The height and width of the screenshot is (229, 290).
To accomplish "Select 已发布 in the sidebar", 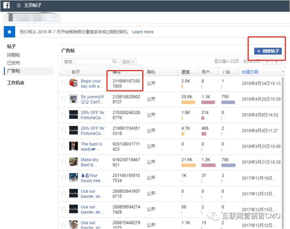I will (x=13, y=63).
